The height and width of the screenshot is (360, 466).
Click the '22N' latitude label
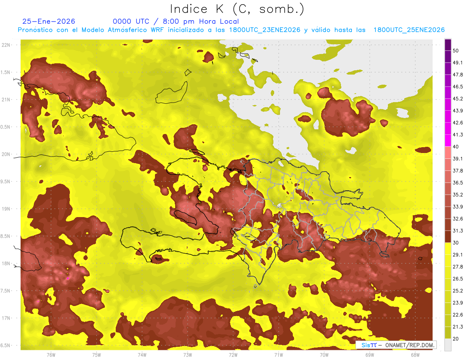coord(6,45)
